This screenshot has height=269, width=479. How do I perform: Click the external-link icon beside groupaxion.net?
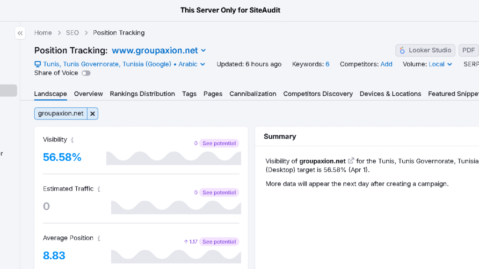351,160
